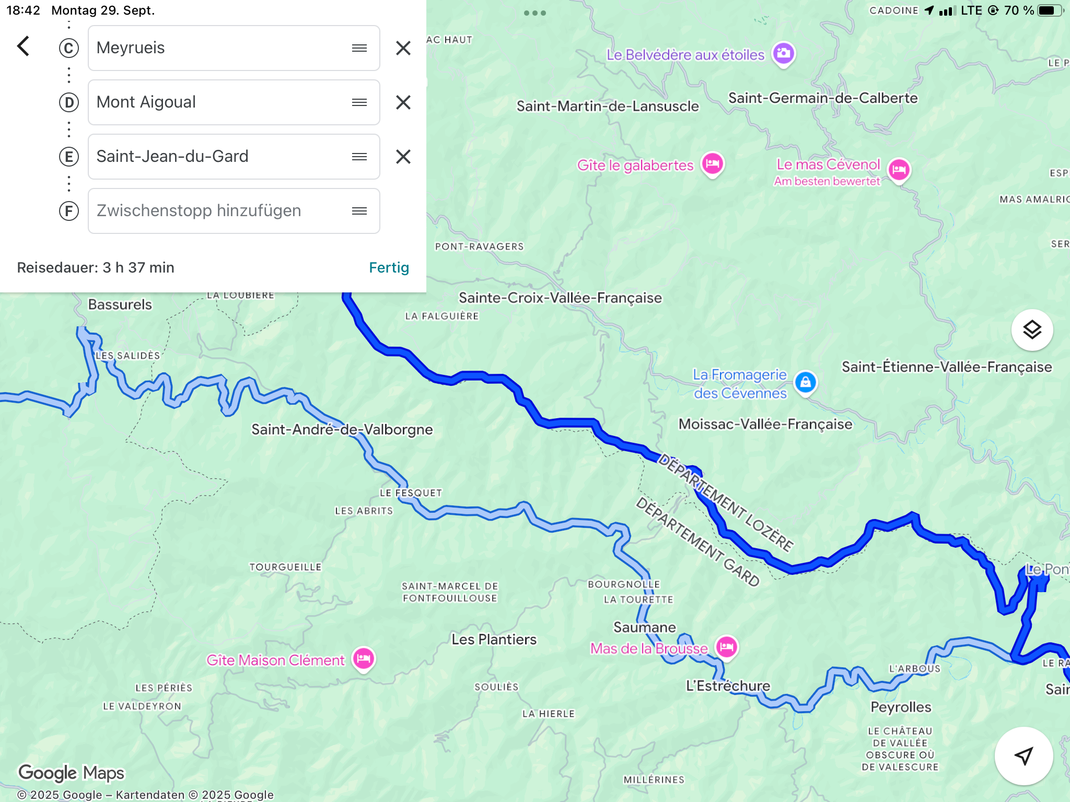Select La Fromagerie des Cévennes shop pin

(805, 383)
